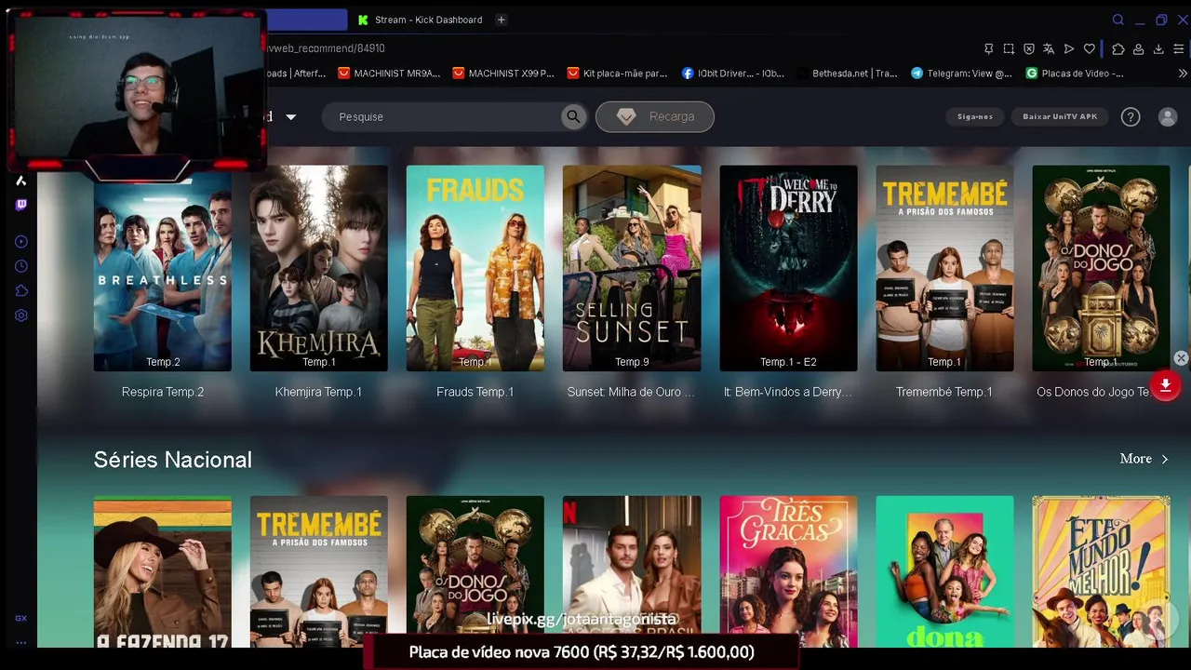Dismiss the floating download widget with X
Image resolution: width=1191 pixels, height=670 pixels.
click(1181, 358)
